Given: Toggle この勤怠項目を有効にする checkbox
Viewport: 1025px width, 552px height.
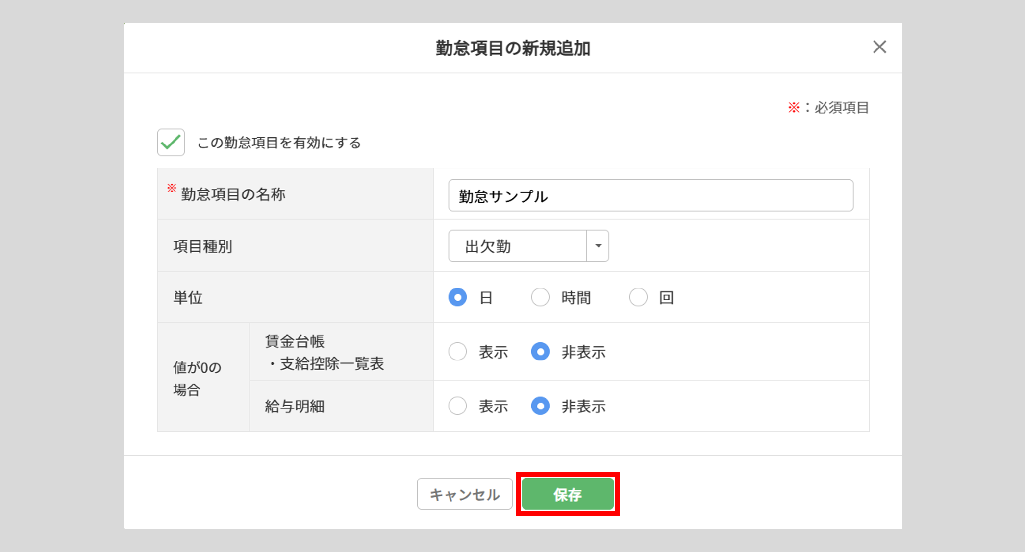Looking at the screenshot, I should (171, 143).
